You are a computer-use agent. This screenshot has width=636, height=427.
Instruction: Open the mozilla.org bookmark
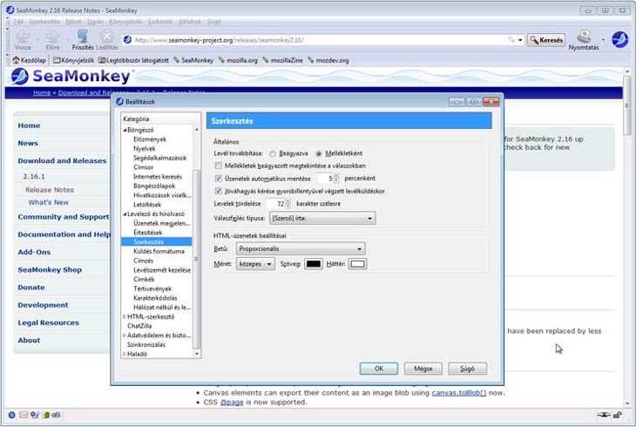[x=238, y=60]
